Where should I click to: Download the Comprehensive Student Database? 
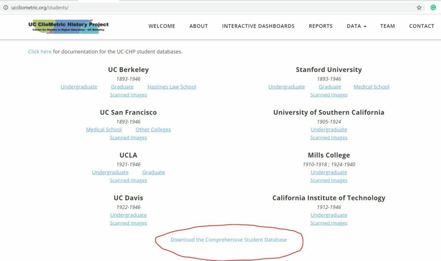[x=228, y=240]
